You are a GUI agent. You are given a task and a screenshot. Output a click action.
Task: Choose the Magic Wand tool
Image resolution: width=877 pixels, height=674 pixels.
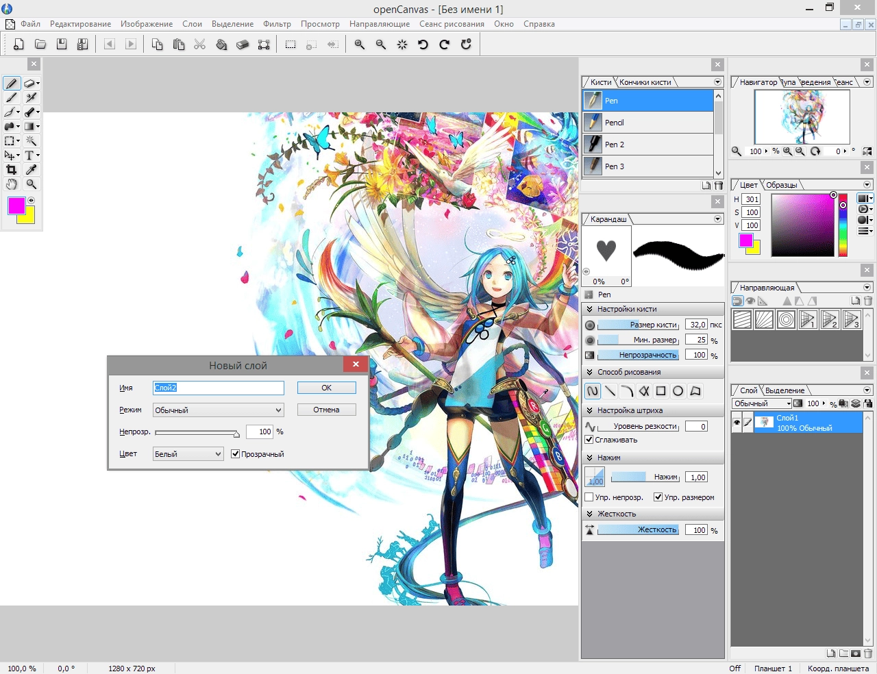pyautogui.click(x=30, y=140)
